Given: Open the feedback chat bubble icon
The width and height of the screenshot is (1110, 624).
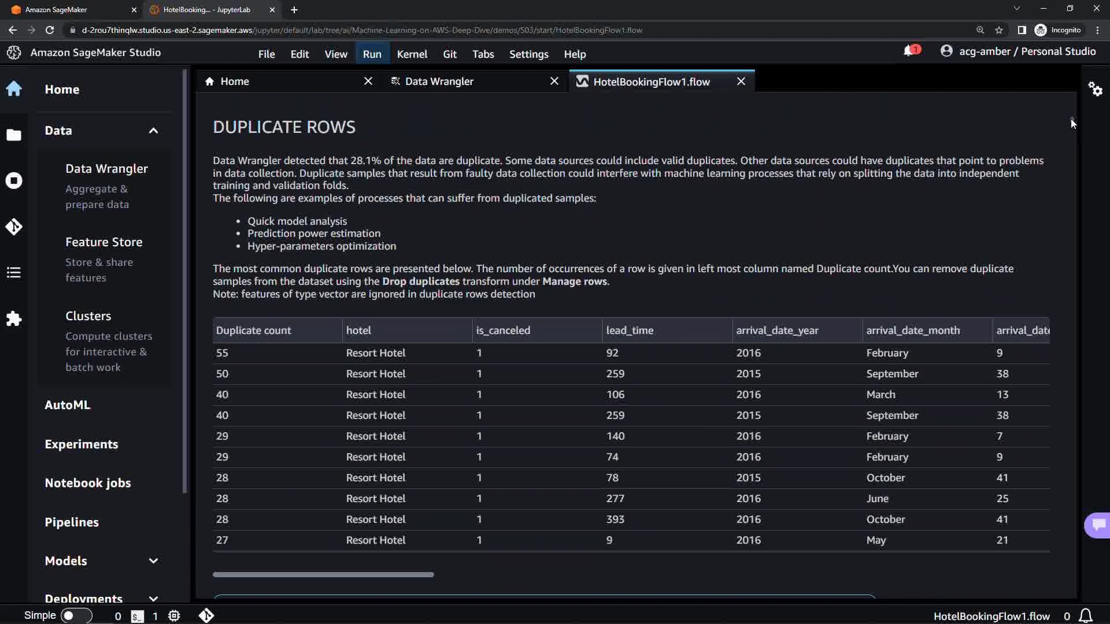Looking at the screenshot, I should tap(1098, 525).
